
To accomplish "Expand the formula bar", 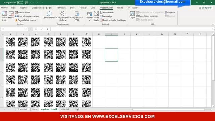I will pyautogui.click(x=213, y=29).
